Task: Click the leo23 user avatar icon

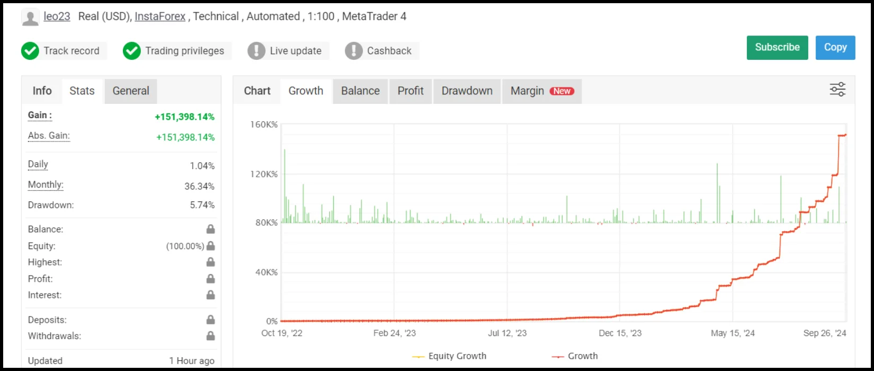Action: pos(30,17)
